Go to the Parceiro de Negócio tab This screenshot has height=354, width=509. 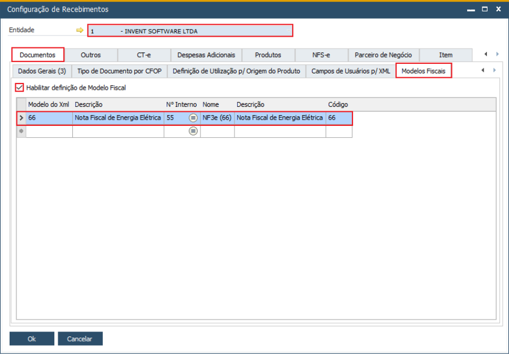[383, 55]
